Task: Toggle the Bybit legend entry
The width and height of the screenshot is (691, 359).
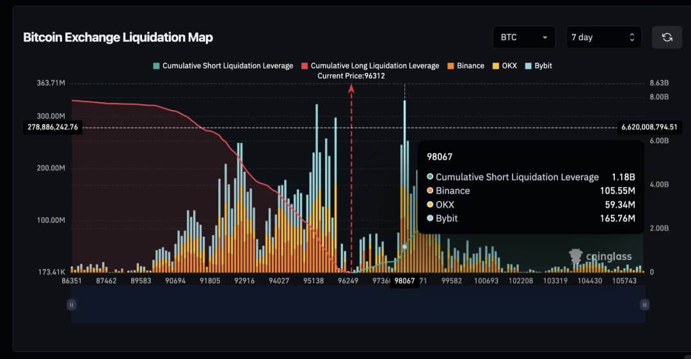Action: (538, 66)
